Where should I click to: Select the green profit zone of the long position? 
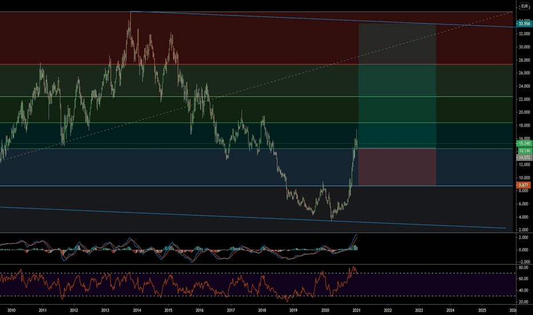tap(397, 86)
